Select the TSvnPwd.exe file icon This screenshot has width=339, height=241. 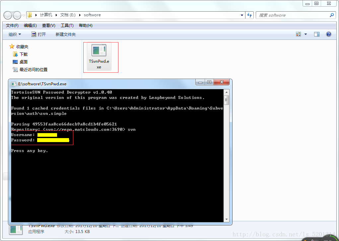tap(99, 50)
